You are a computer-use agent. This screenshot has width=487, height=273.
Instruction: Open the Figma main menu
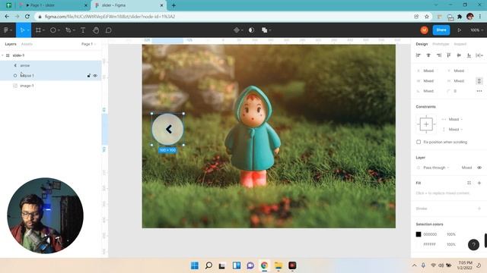click(x=6, y=30)
